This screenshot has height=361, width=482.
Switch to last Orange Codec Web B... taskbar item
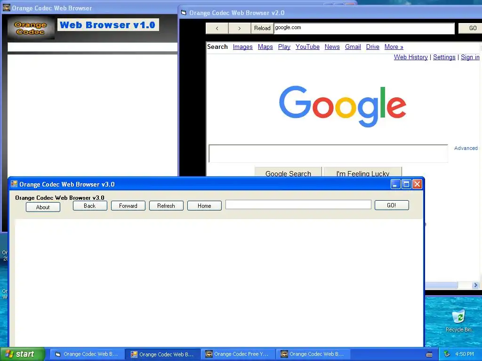pos(313,354)
